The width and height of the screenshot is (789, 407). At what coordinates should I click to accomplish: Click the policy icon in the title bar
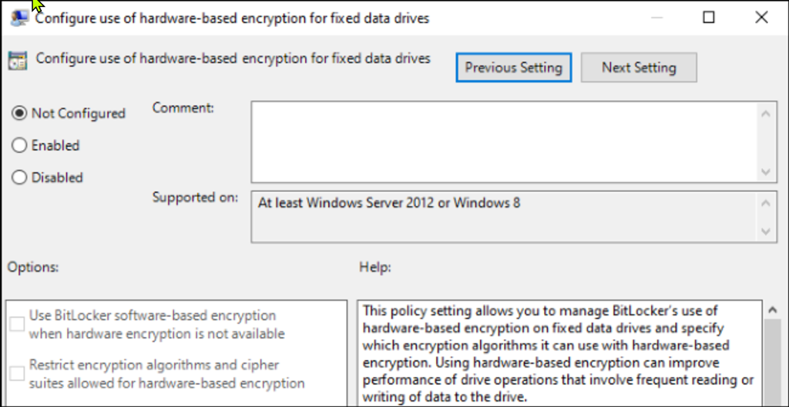[x=20, y=18]
